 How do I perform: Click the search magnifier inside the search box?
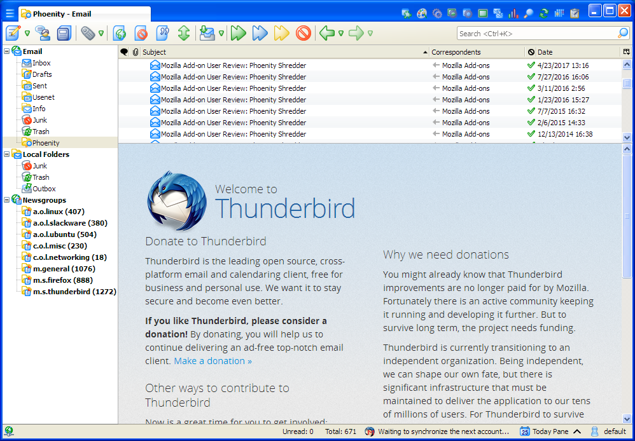623,34
